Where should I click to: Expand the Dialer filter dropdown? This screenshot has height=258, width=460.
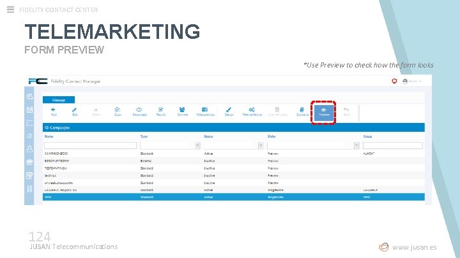click(x=356, y=145)
